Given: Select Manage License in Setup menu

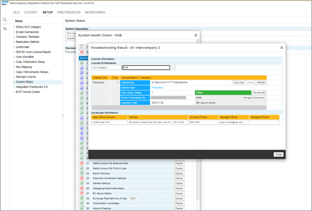Looking at the screenshot, I should [x=26, y=77].
